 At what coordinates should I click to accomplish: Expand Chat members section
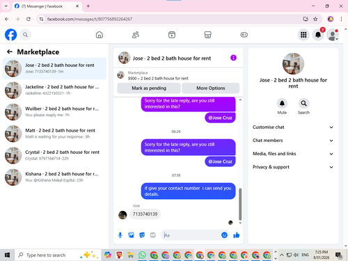click(x=293, y=141)
